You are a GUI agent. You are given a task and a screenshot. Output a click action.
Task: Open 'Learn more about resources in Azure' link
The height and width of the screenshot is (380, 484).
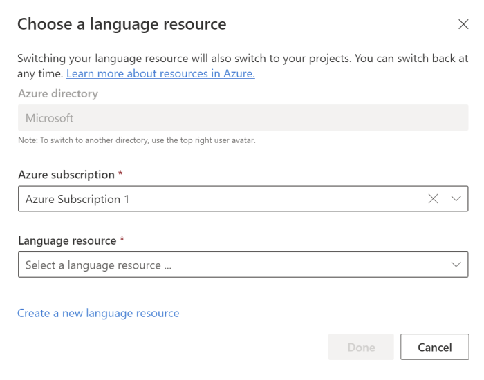pos(160,73)
